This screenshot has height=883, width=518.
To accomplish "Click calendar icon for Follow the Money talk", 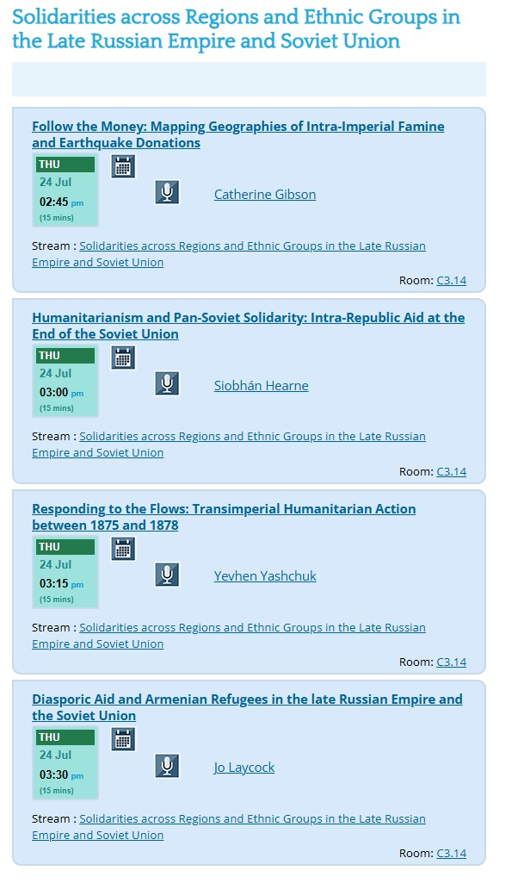I will pos(123,166).
